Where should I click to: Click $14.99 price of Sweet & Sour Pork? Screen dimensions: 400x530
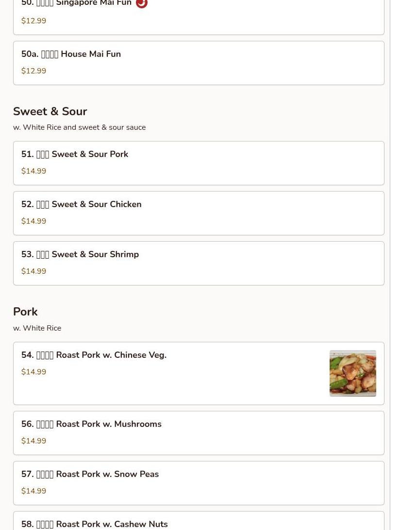click(x=33, y=171)
